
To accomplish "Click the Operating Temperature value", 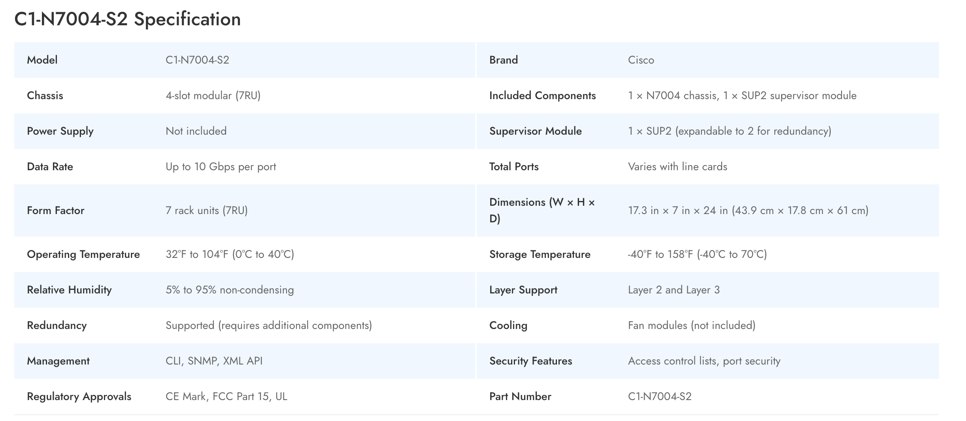I will tap(230, 254).
